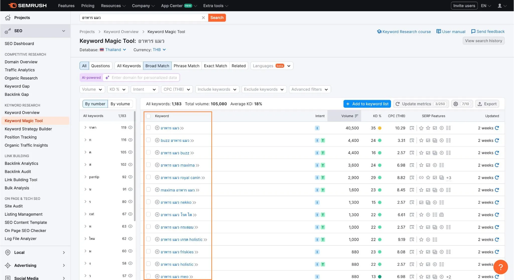Open Include keywords dropdown
The width and height of the screenshot is (514, 280).
pos(217,89)
